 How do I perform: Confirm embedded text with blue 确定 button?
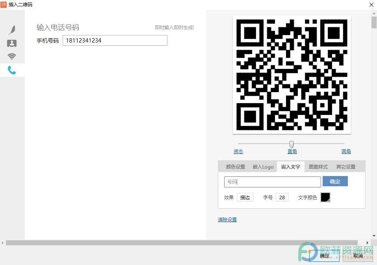coord(335,182)
